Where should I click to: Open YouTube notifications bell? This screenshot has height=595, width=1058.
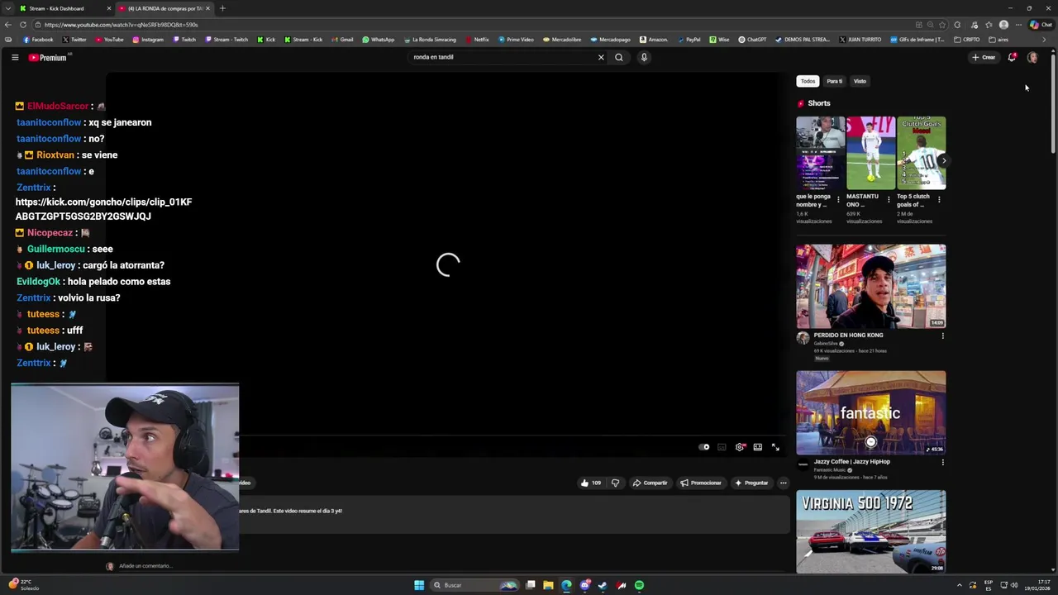(x=1012, y=57)
